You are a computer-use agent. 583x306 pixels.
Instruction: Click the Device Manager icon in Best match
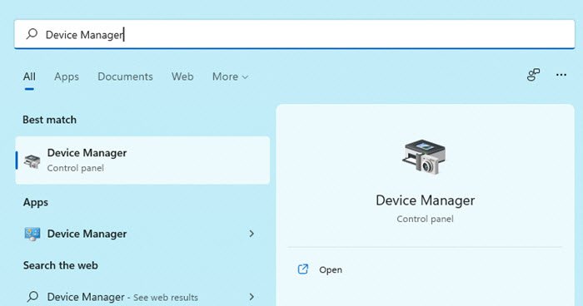tap(32, 161)
